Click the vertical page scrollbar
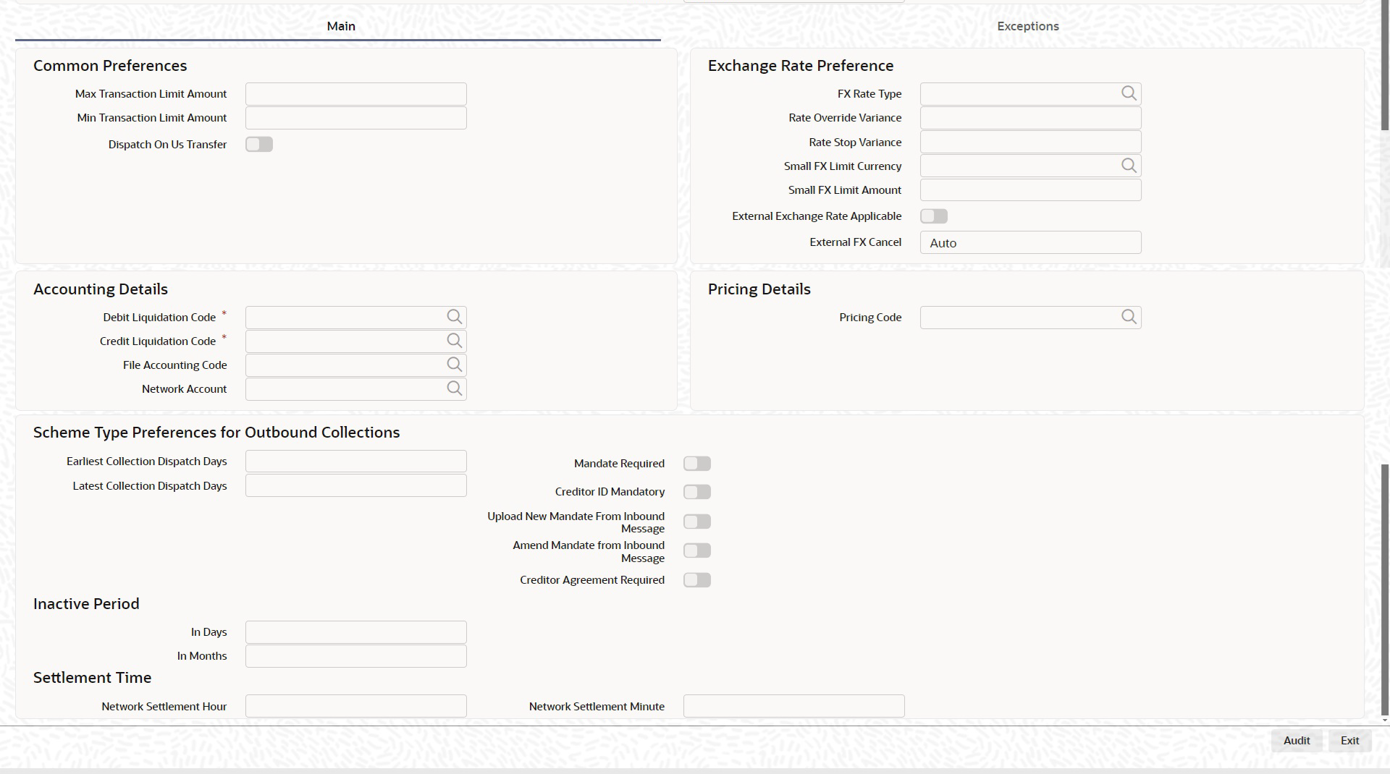The image size is (1390, 774). coord(1384,589)
